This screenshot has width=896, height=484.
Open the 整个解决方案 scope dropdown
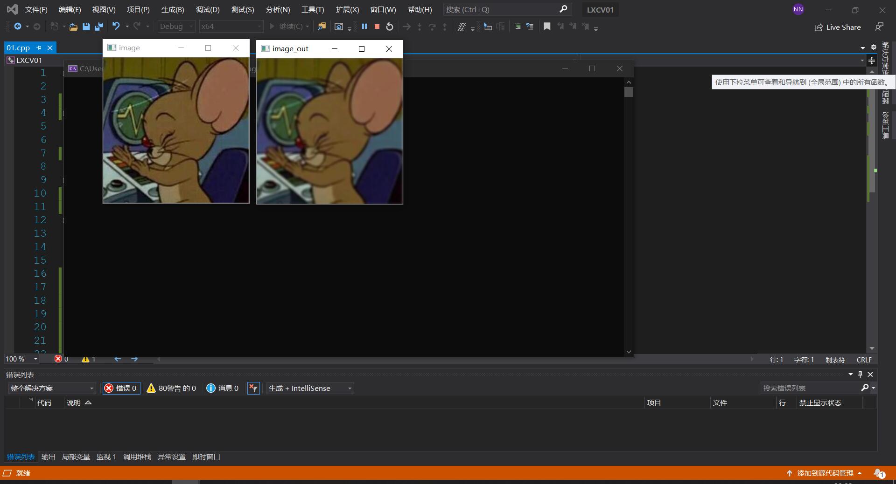pos(52,388)
